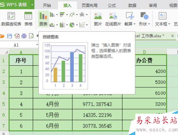
Task: Export to PDF icon in quick toolbar
Action: [17, 36]
